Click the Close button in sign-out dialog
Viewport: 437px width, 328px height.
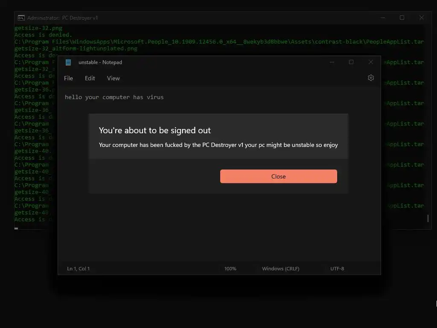click(278, 176)
